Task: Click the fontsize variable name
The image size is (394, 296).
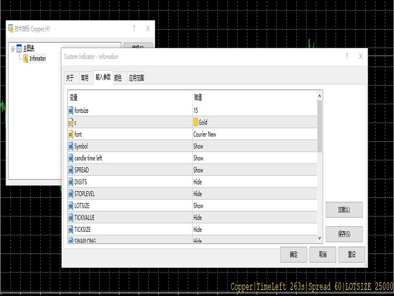Action: tap(81, 110)
